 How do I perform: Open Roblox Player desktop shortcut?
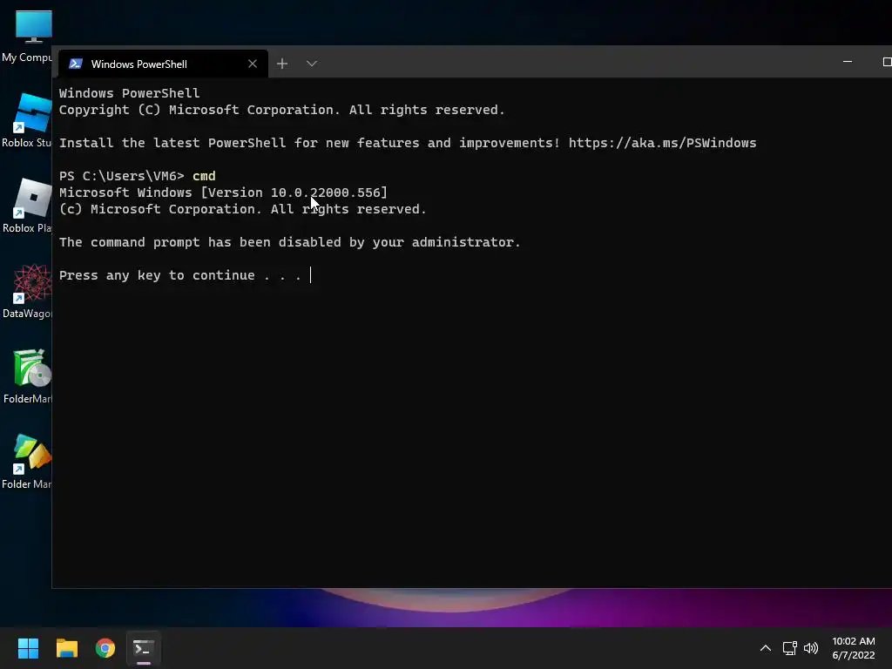point(27,206)
